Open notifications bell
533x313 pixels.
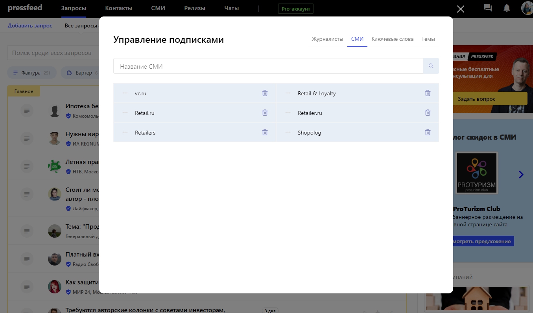coord(507,8)
